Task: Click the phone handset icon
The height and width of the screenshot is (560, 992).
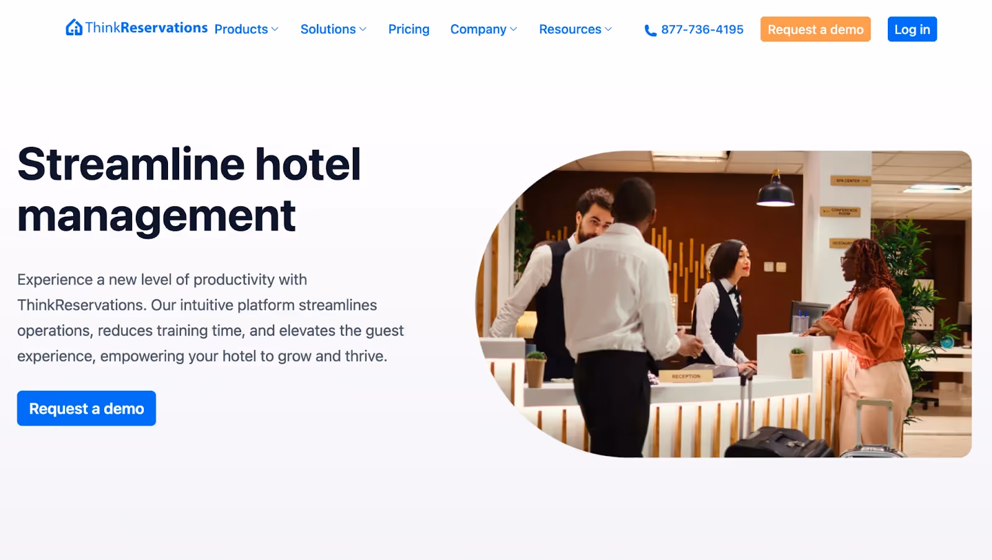Action: [x=650, y=30]
